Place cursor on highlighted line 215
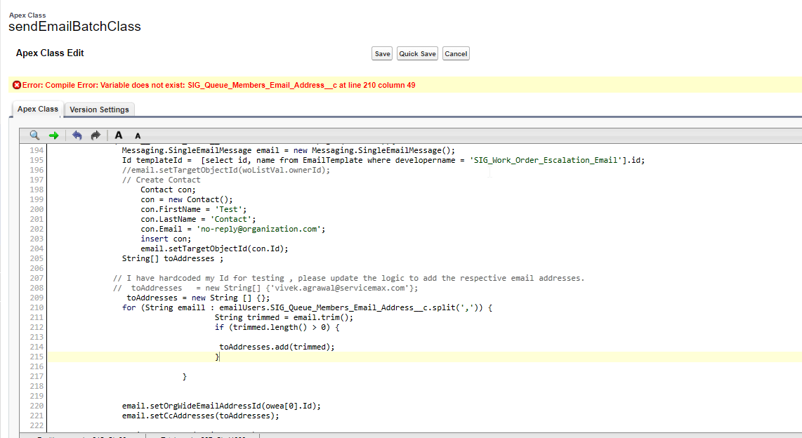This screenshot has height=438, width=802. click(x=351, y=357)
